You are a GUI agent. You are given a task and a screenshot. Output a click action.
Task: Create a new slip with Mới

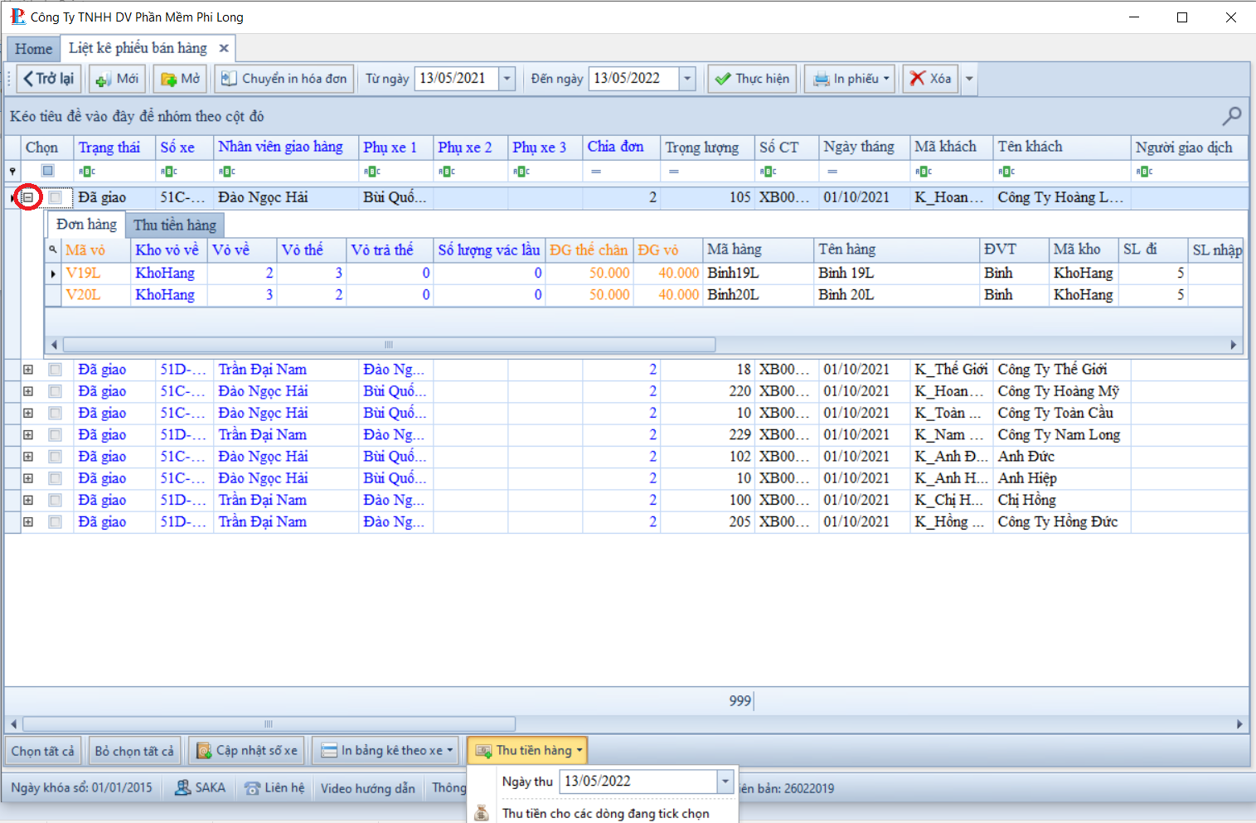click(x=117, y=79)
